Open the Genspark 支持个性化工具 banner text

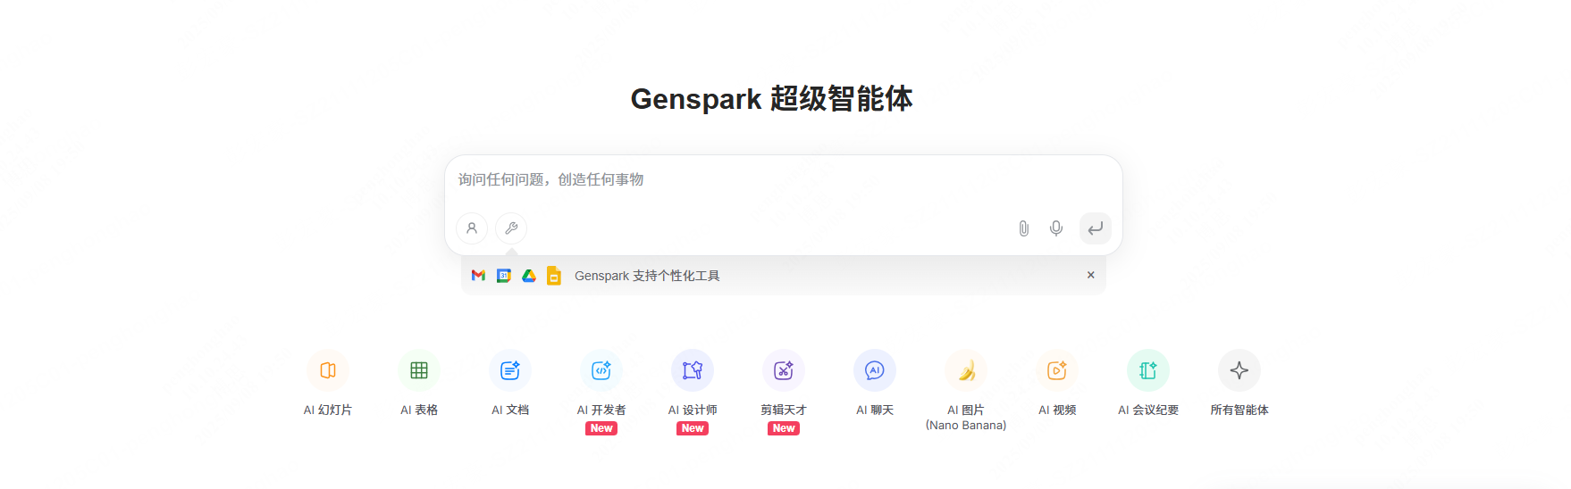647,276
